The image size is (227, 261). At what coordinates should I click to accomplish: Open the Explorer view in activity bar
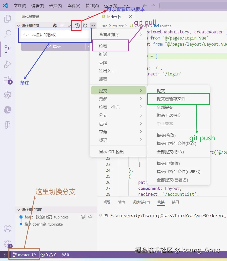[x=8, y=19]
